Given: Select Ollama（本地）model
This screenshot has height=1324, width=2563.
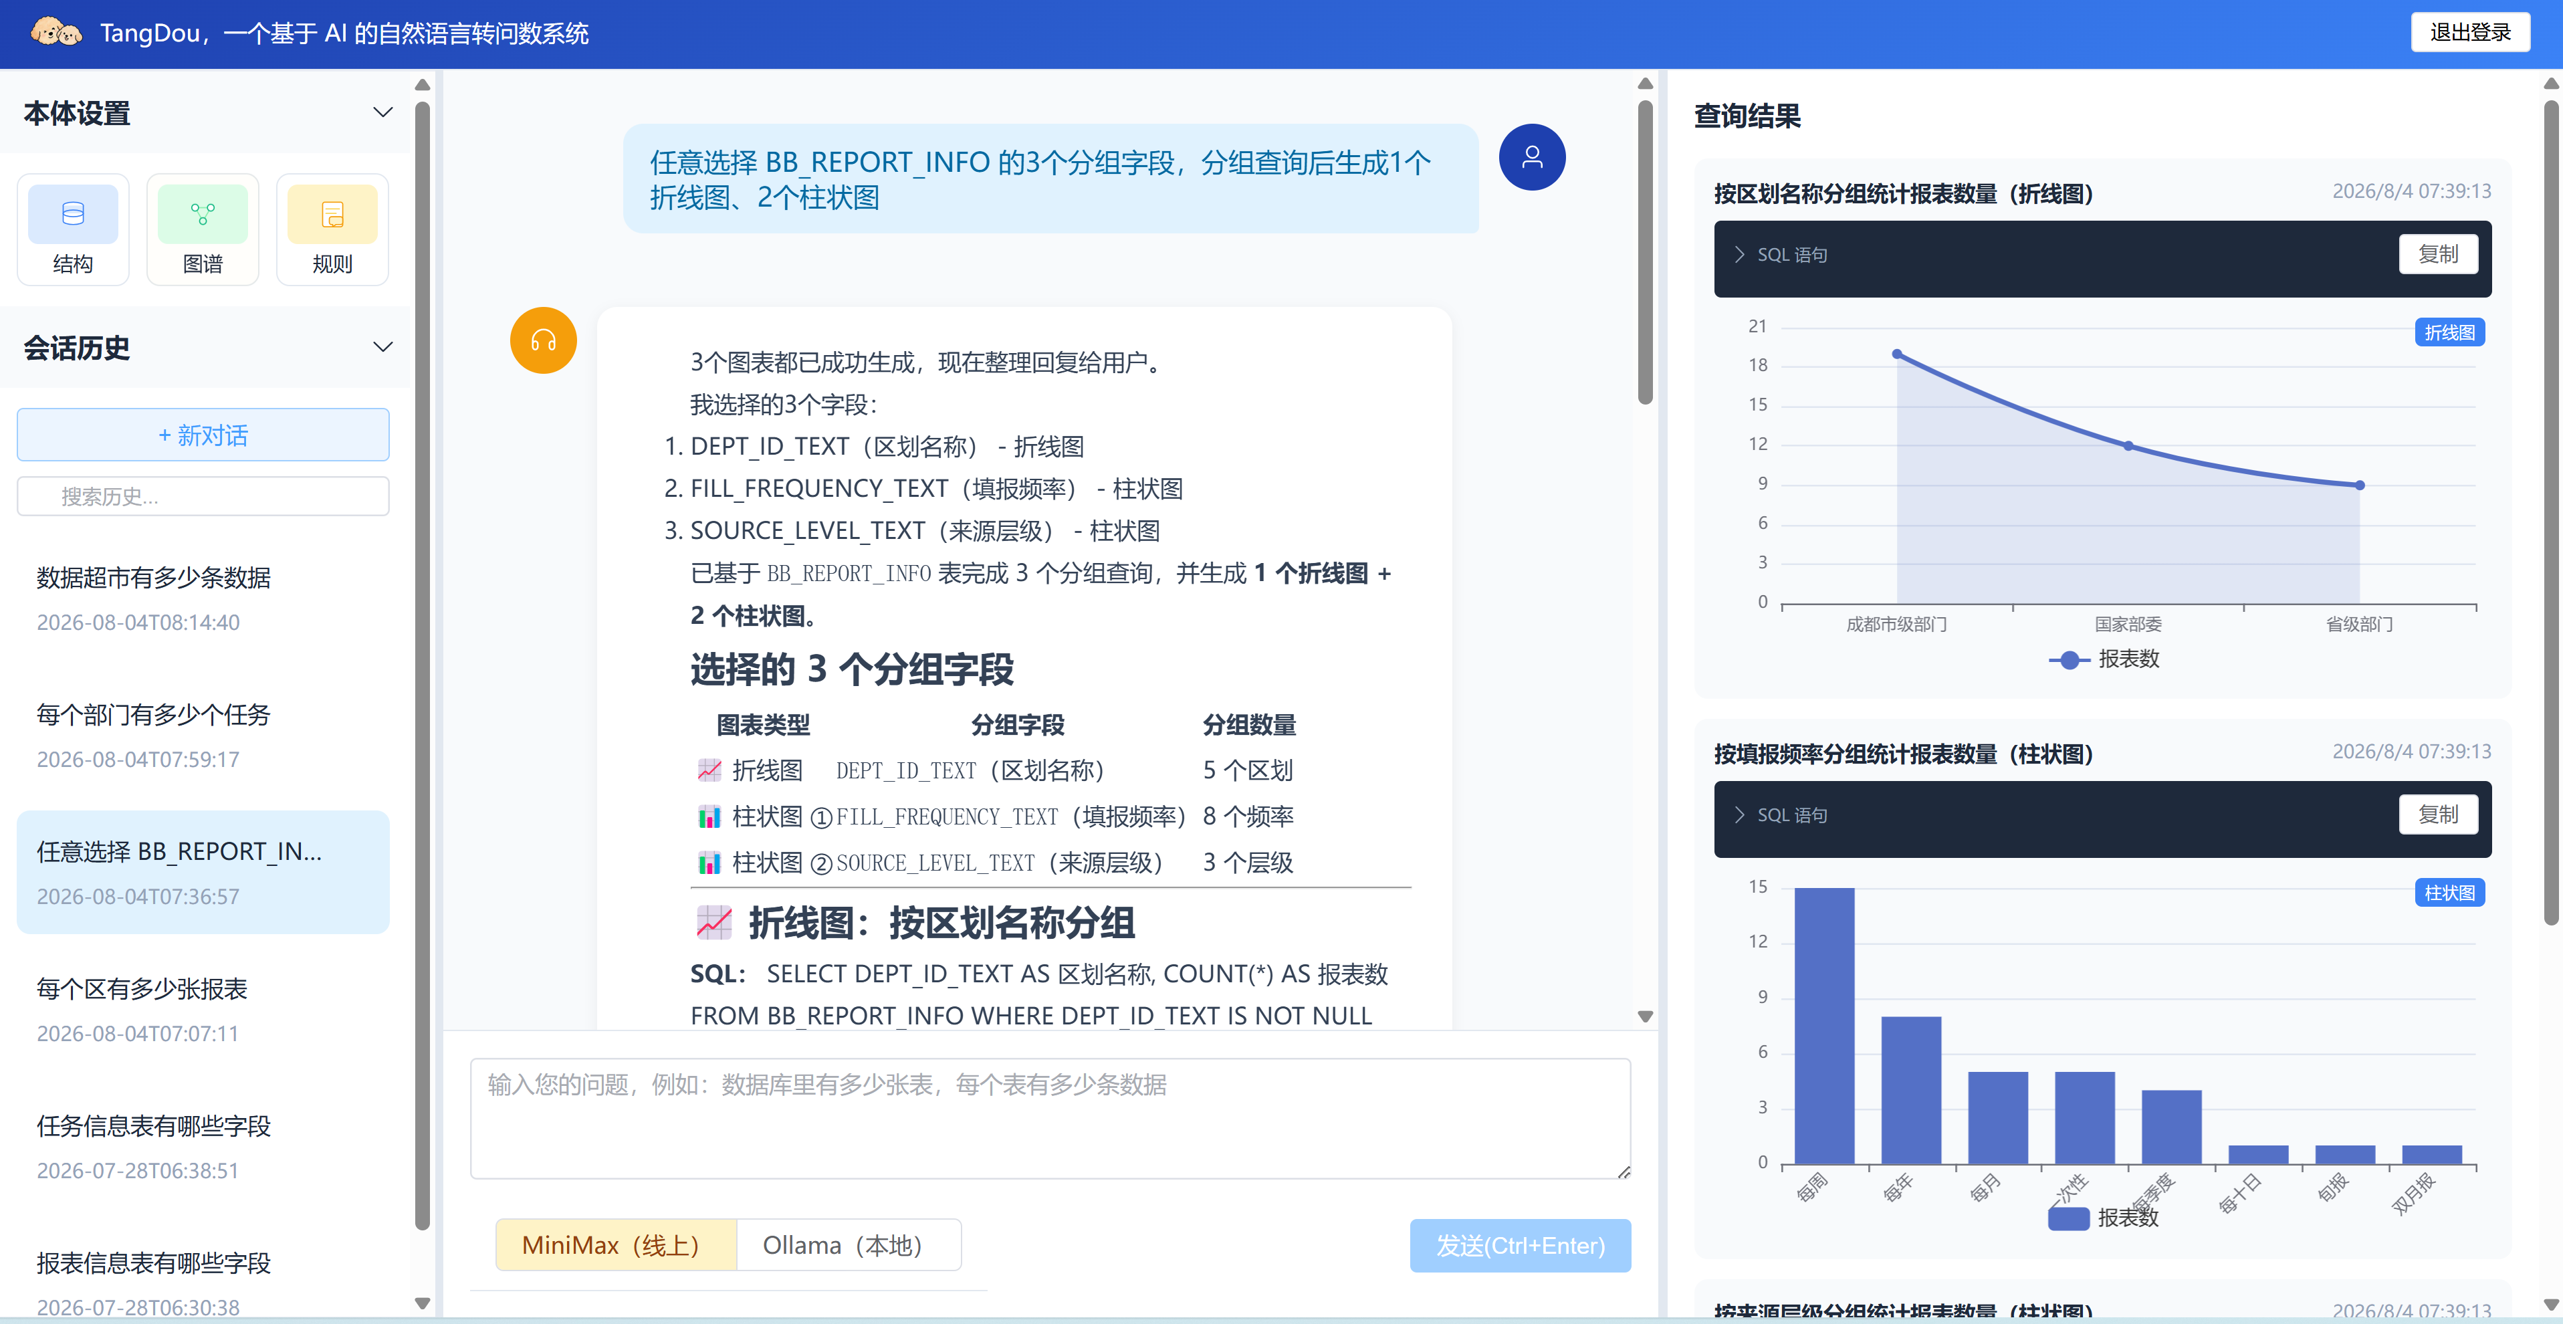Looking at the screenshot, I should [848, 1244].
